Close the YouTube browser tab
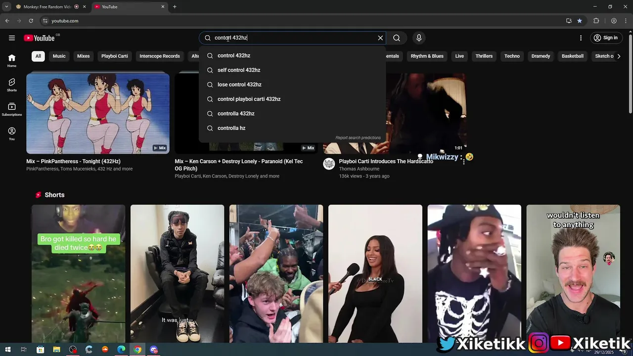The height and width of the screenshot is (356, 633). pyautogui.click(x=163, y=7)
